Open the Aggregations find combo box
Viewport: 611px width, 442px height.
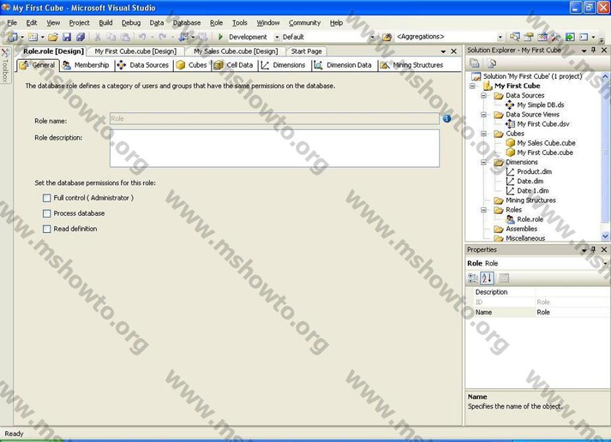(500, 38)
